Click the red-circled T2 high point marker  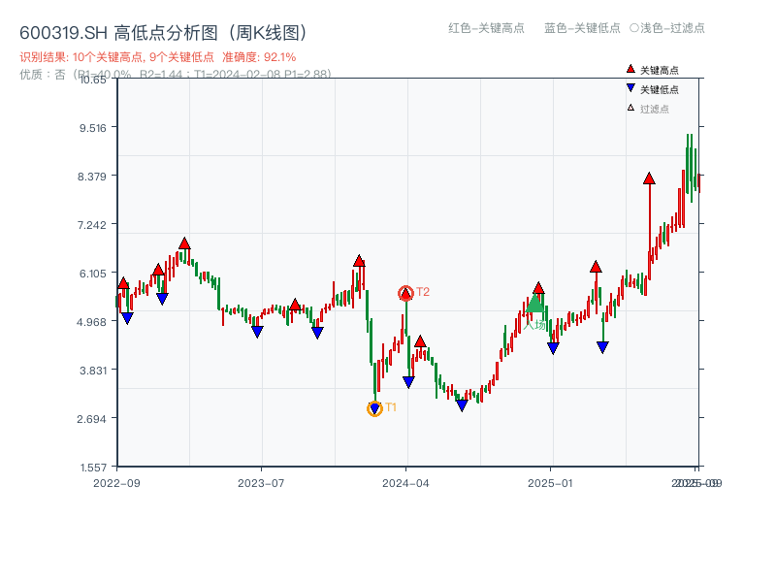[406, 291]
